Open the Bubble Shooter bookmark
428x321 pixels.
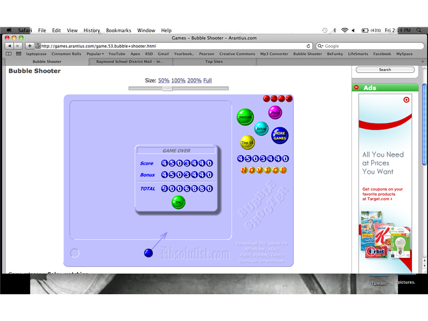pos(308,54)
